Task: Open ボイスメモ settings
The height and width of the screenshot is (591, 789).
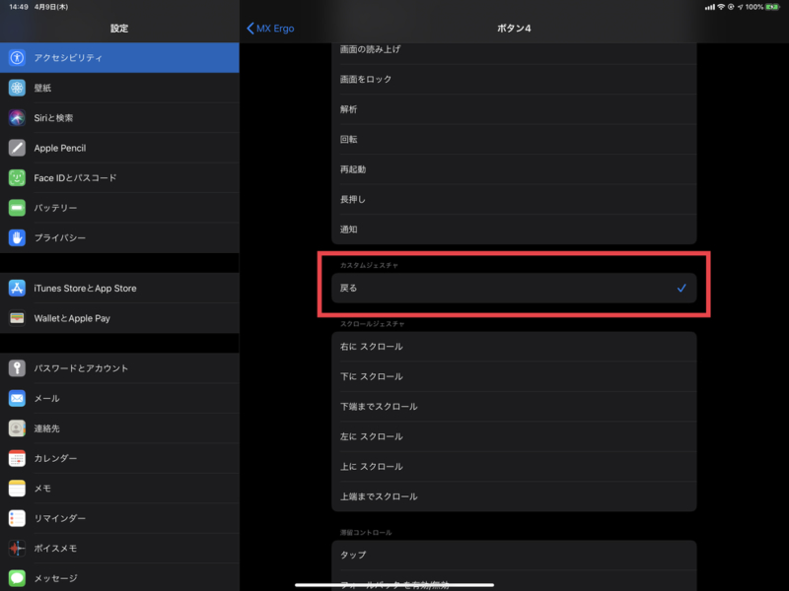Action: (x=119, y=549)
